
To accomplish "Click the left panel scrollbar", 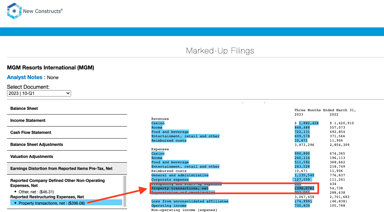I will pos(125,191).
